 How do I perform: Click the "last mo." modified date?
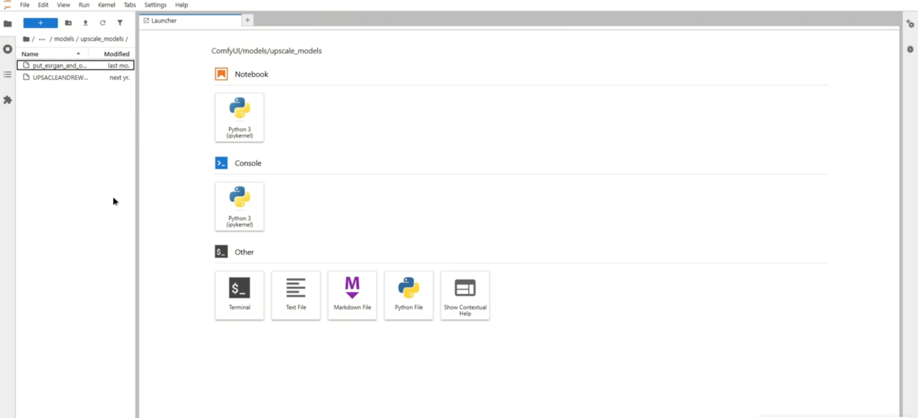click(118, 66)
